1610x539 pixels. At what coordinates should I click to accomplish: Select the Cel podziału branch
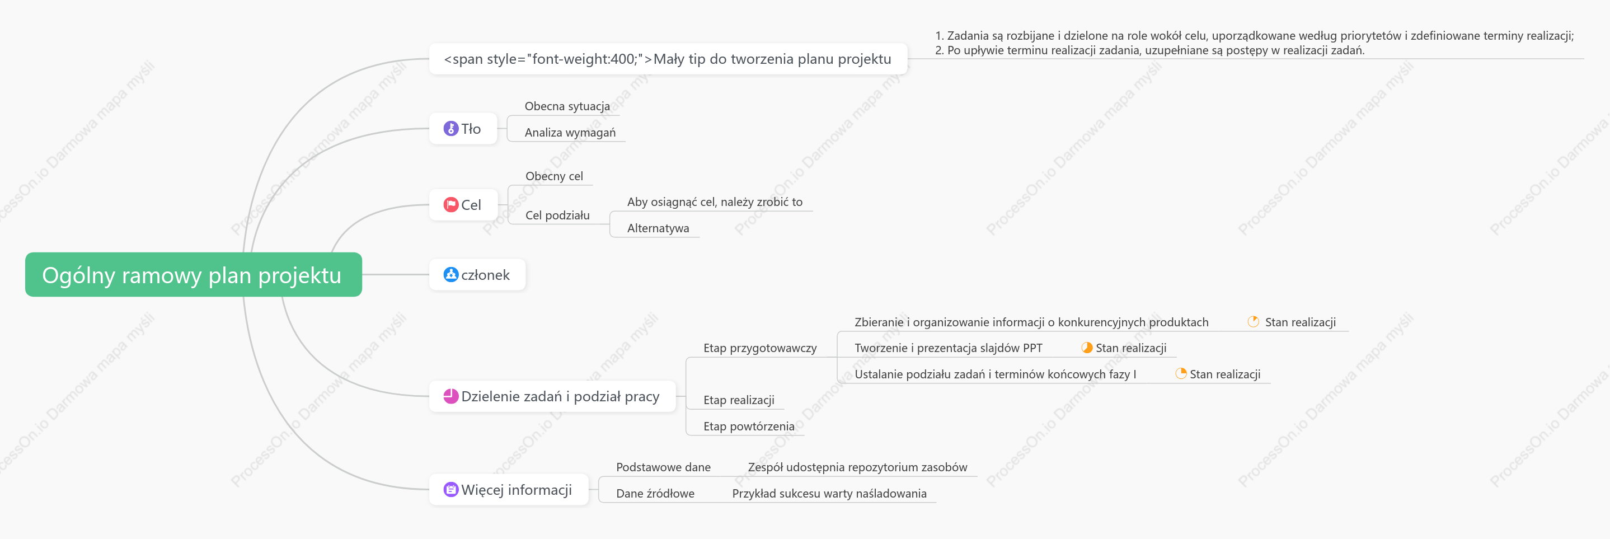(557, 215)
